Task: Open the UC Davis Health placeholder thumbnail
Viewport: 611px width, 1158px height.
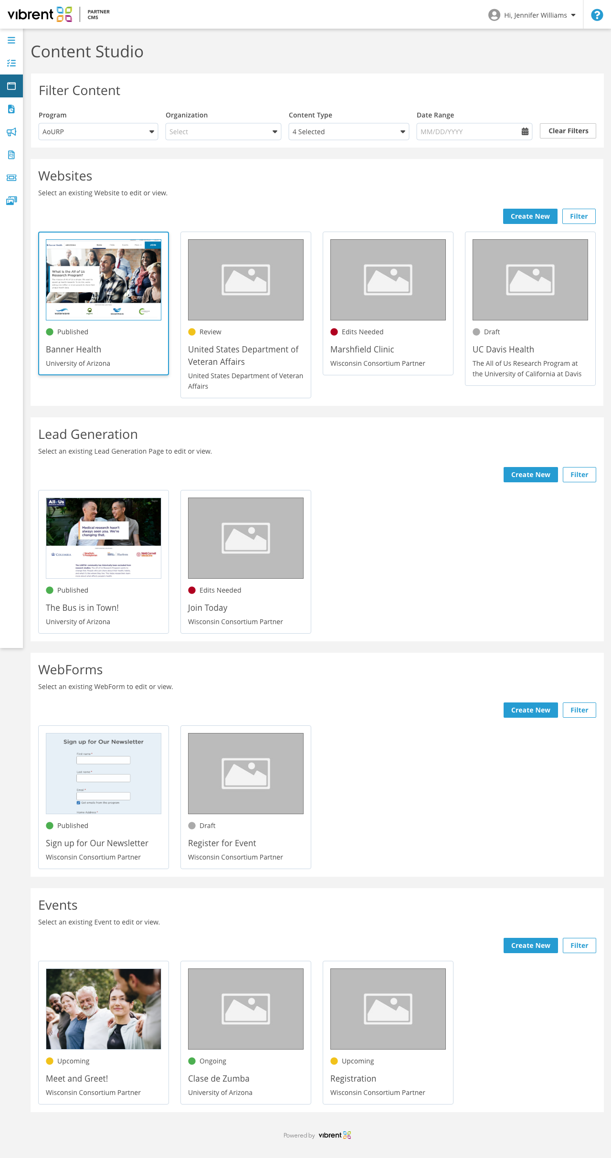Action: click(x=530, y=280)
